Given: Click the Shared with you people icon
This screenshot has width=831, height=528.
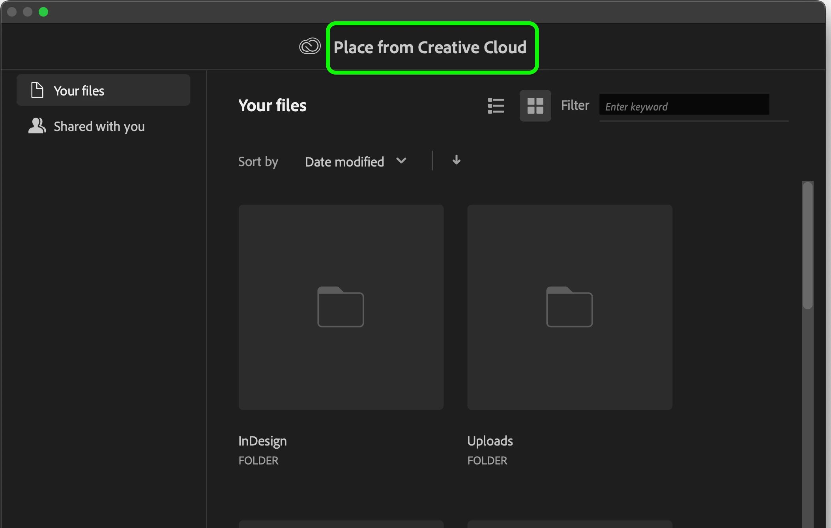Looking at the screenshot, I should tap(37, 126).
